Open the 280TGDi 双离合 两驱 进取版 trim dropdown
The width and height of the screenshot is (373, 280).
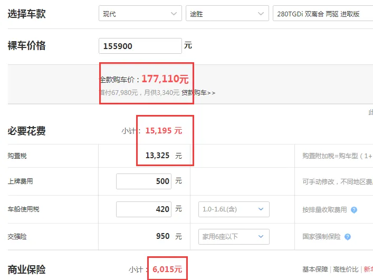[323, 14]
